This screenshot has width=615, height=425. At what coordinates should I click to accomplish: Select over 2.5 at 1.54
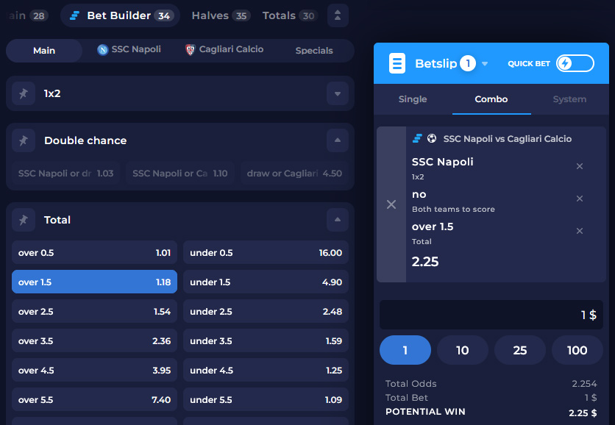[94, 311]
